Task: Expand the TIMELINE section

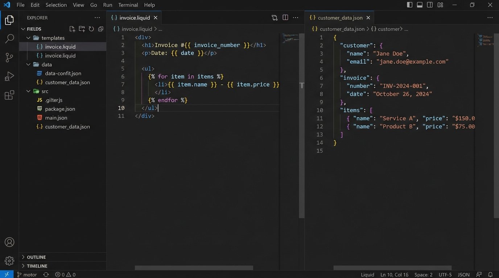Action: click(37, 266)
